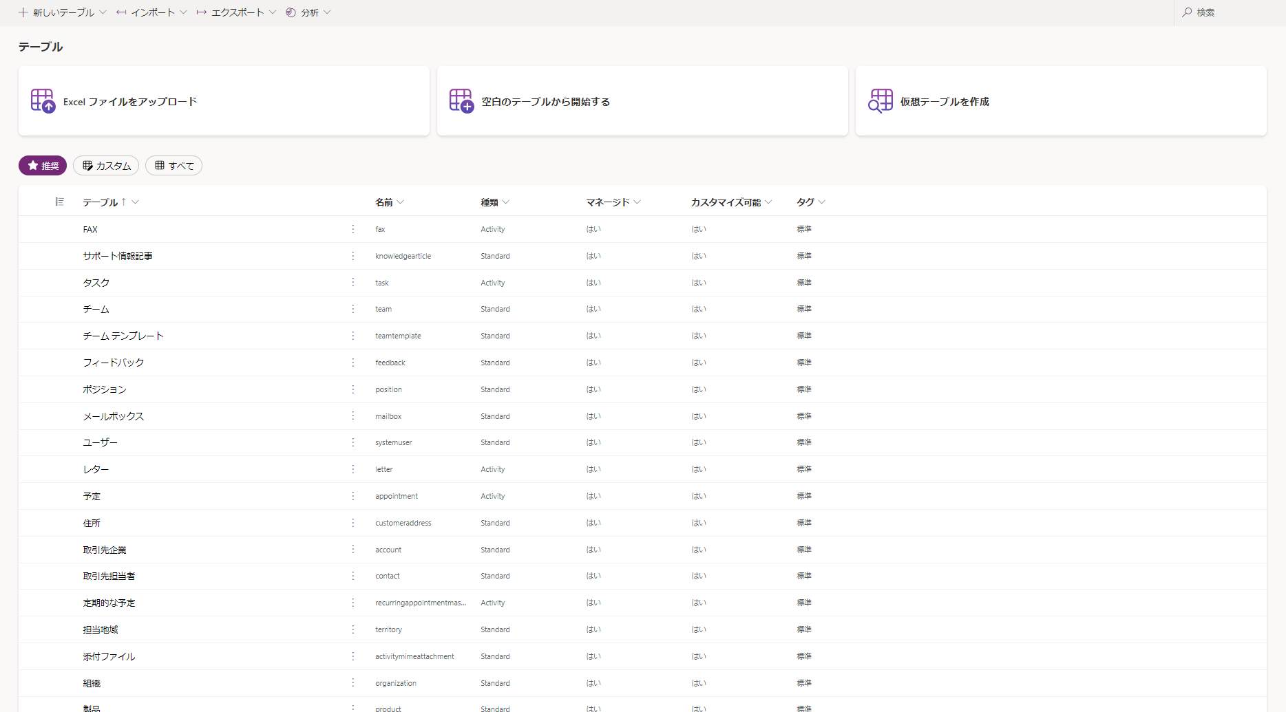The height and width of the screenshot is (712, 1286).
Task: Click 仮想テーブルを作成 card
Action: (x=1061, y=101)
